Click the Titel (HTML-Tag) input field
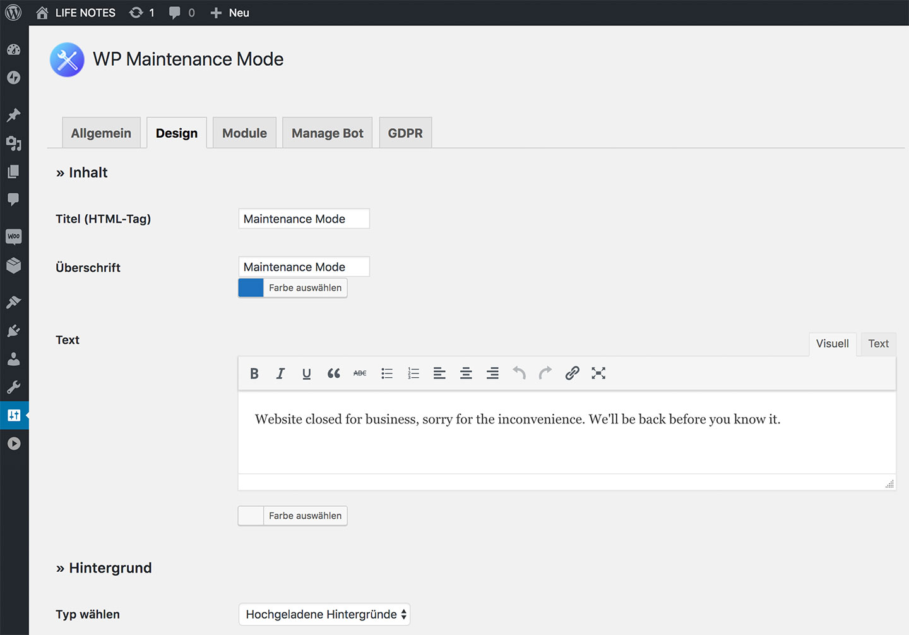909x635 pixels. click(x=304, y=219)
